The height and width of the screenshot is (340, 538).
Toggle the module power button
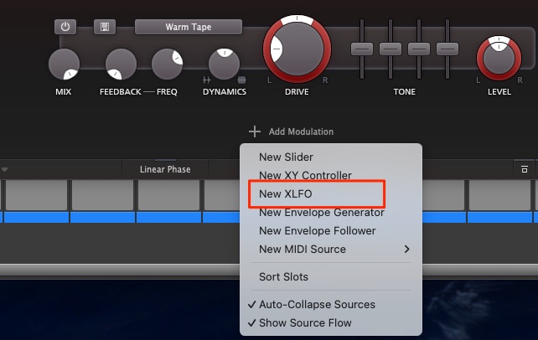point(65,27)
